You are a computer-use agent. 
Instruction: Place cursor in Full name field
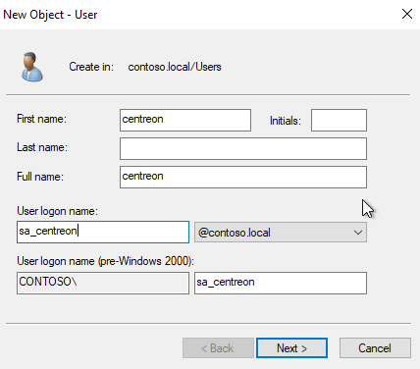(x=243, y=177)
